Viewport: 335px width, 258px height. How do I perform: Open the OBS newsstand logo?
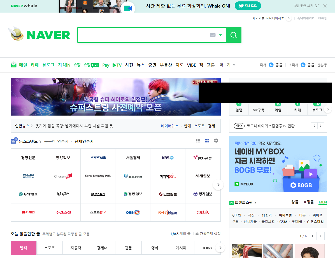[133, 212]
